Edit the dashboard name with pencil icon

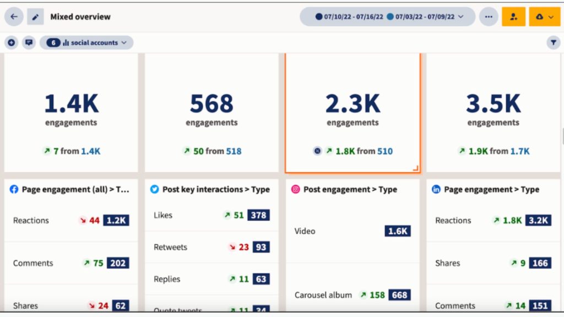pyautogui.click(x=35, y=17)
